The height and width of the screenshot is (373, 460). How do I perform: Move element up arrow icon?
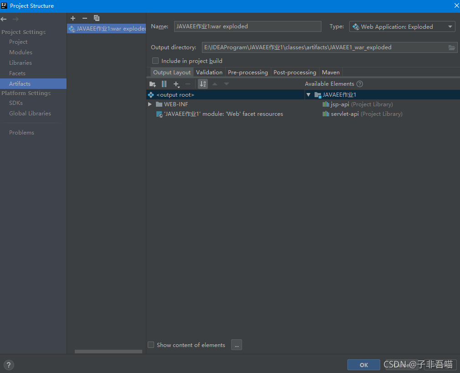click(x=215, y=84)
